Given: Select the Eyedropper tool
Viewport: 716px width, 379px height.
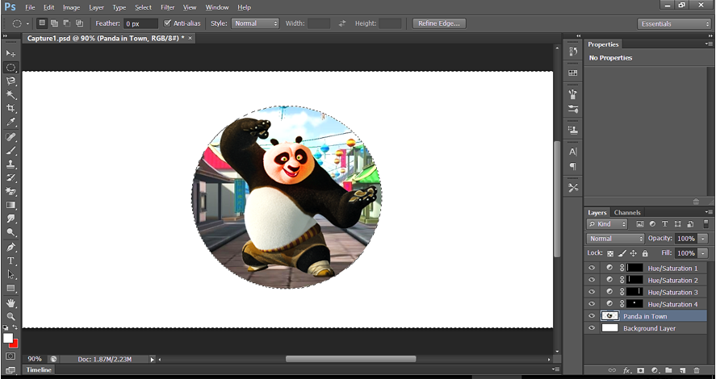Looking at the screenshot, I should coord(10,123).
